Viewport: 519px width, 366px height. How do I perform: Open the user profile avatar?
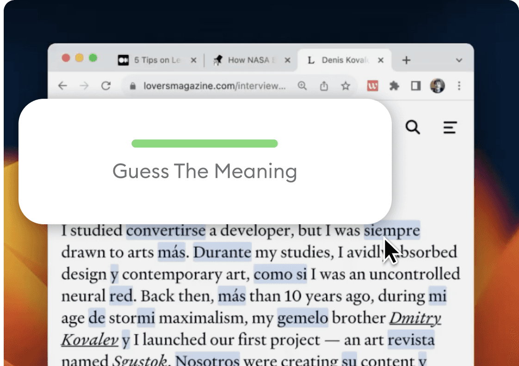tap(437, 86)
